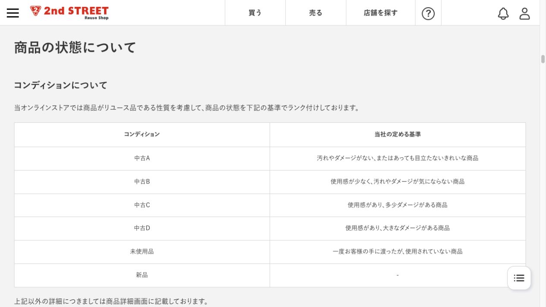Viewport: 546px width, 307px height.
Task: Select the 未使用品 table cell
Action: tap(142, 251)
